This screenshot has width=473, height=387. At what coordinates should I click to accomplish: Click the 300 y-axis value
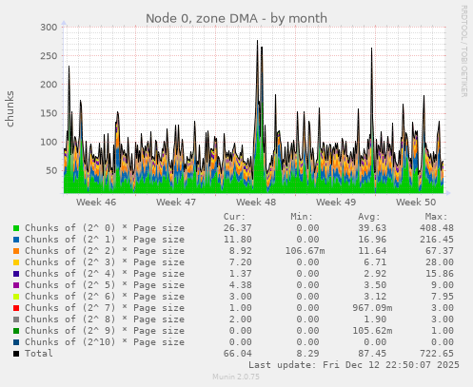[49, 28]
